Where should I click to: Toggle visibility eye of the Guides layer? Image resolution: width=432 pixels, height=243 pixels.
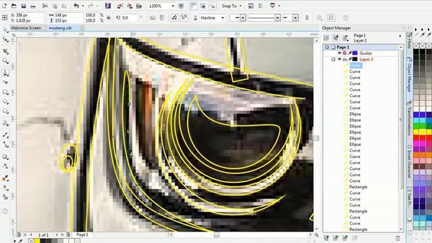tap(340, 53)
